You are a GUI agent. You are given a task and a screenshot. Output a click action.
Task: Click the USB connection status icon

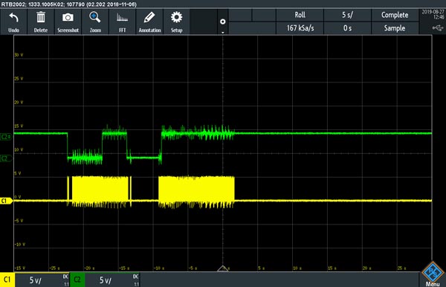tap(438, 28)
